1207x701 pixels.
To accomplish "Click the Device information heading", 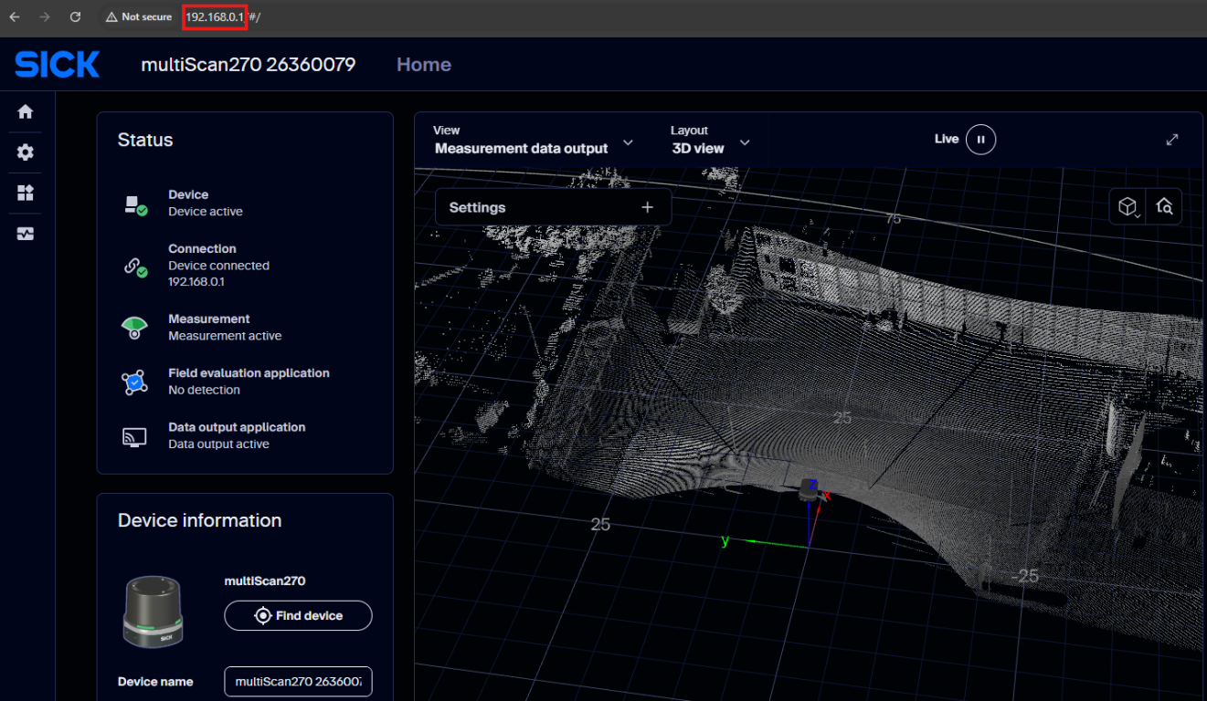I will tap(199, 520).
